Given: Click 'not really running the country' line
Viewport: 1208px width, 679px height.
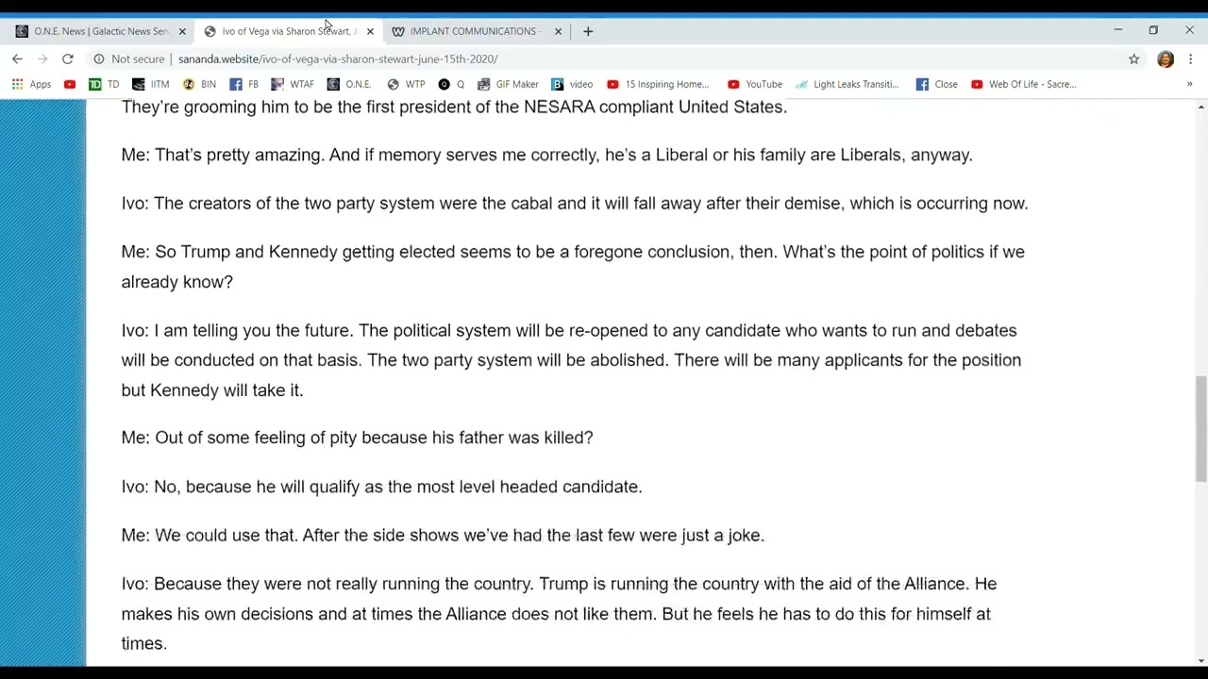Looking at the screenshot, I should click(559, 613).
